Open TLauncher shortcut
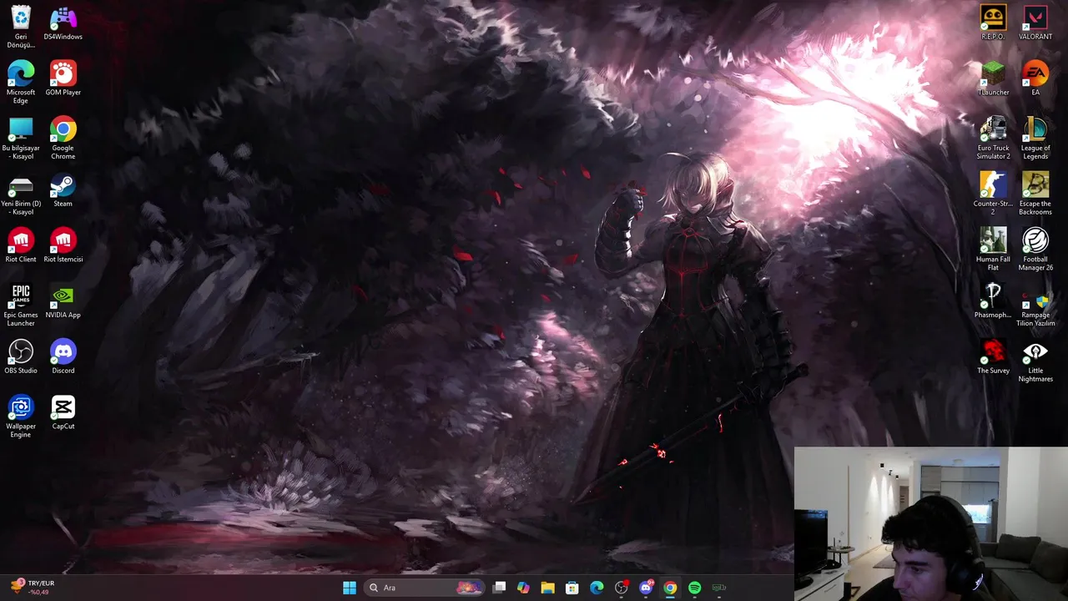The height and width of the screenshot is (601, 1068). [993, 78]
